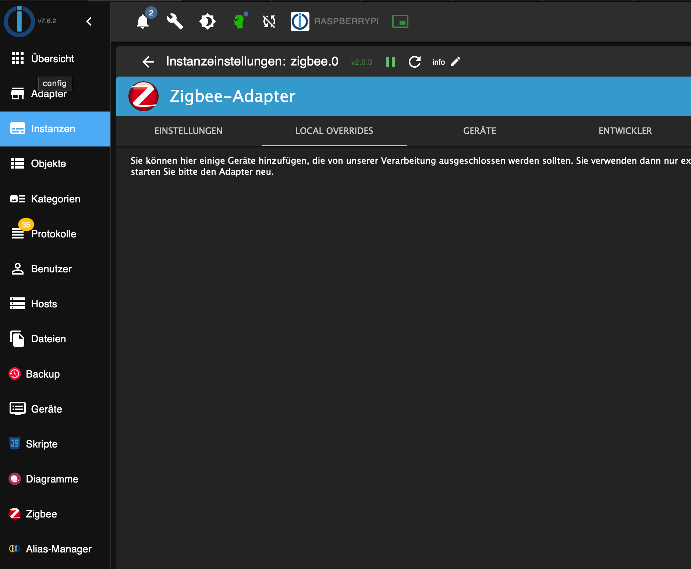Collapse the sidebar with the chevron arrow

[89, 21]
